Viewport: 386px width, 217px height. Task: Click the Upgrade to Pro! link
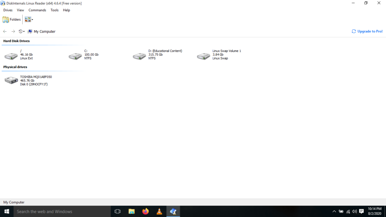click(x=367, y=31)
